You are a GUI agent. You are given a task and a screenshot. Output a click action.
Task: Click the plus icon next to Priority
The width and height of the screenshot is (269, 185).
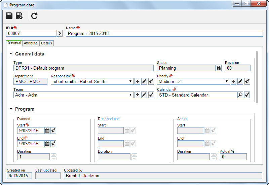tap(233, 81)
